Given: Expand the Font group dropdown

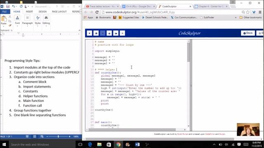Looking at the screenshot, I should pyautogui.click(x=17, y=26).
